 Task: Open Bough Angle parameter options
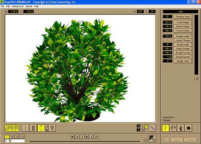point(183,45)
